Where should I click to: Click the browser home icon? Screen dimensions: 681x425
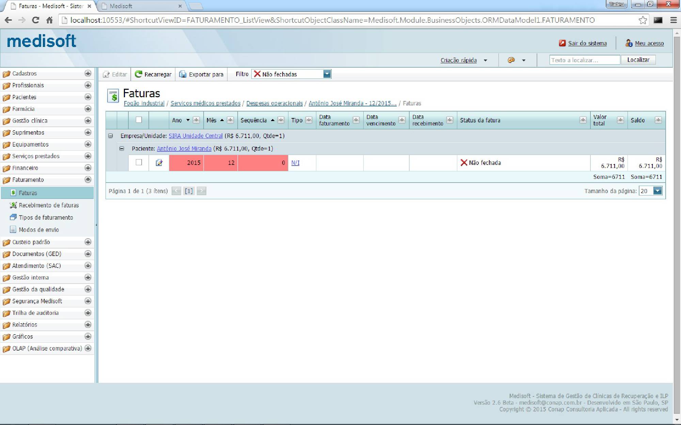[49, 20]
